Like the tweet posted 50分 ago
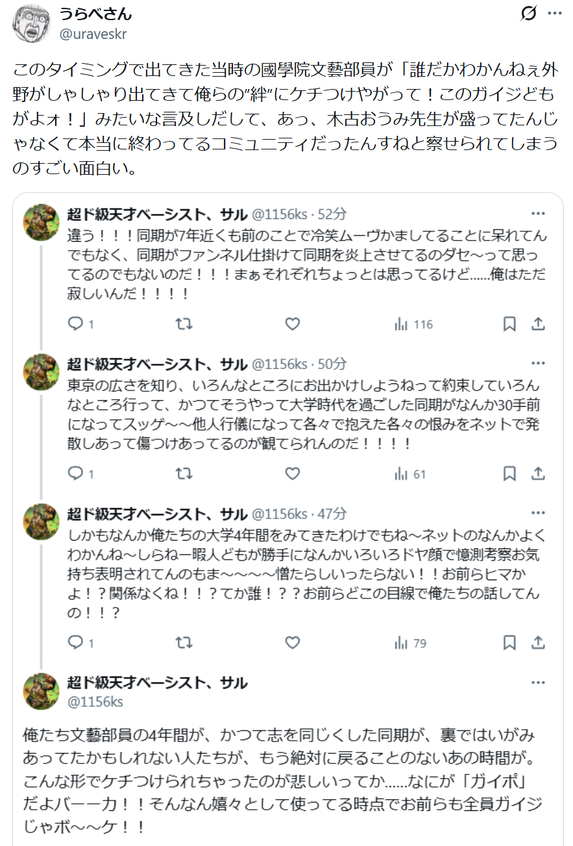 293,474
